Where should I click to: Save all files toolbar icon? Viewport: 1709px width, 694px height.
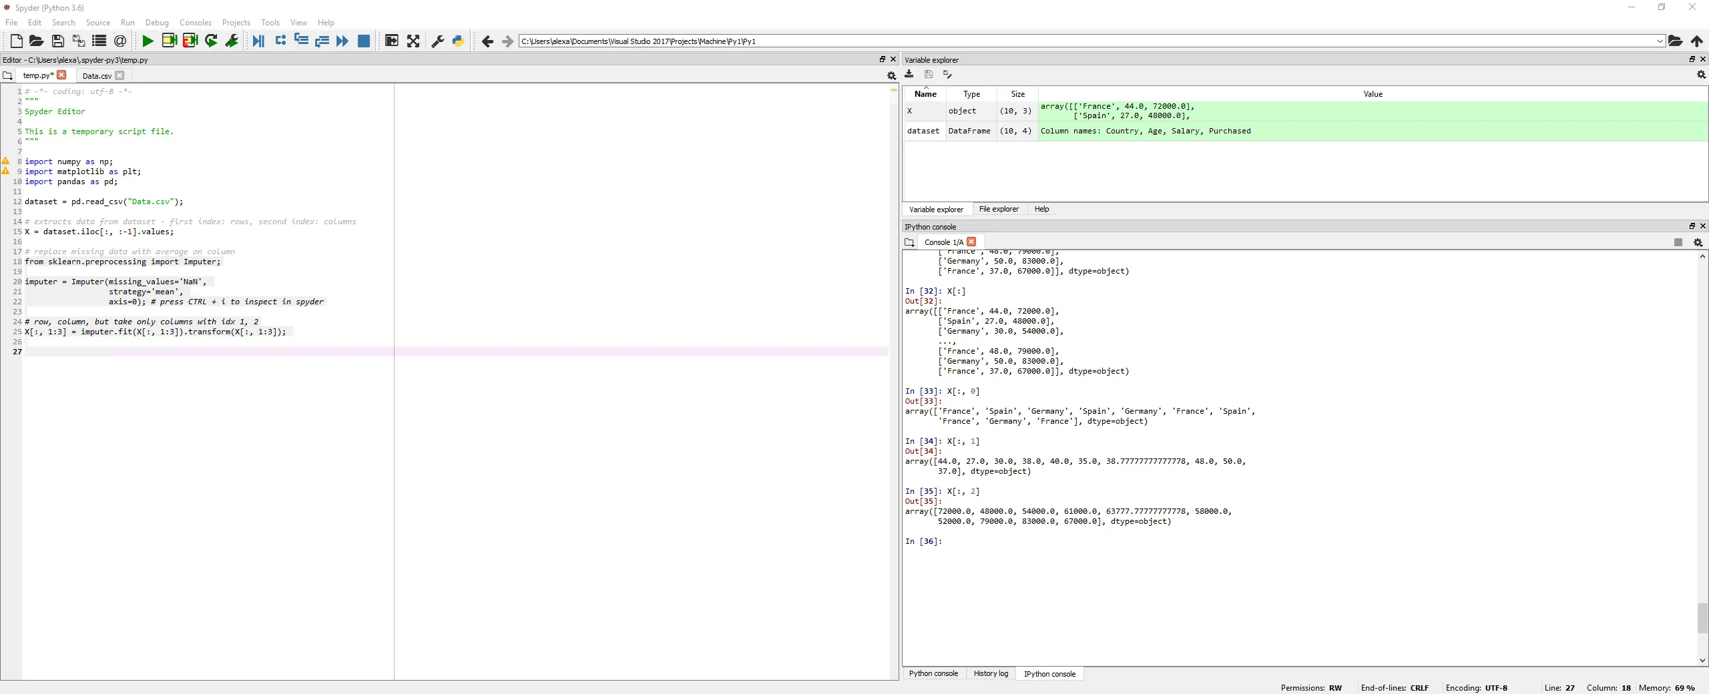(x=79, y=41)
